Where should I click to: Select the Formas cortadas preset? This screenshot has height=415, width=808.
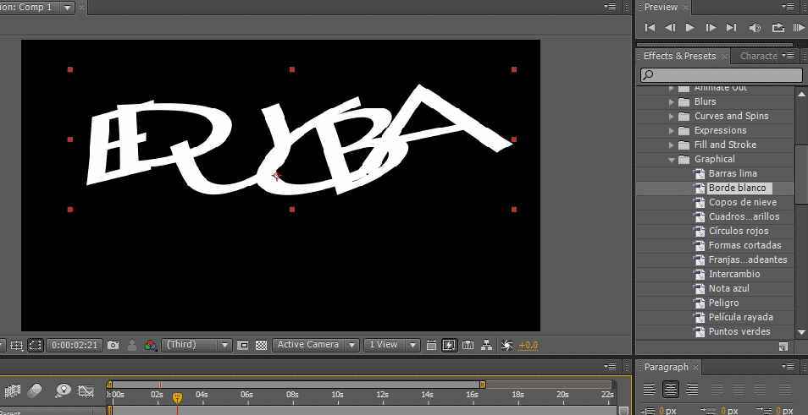point(744,245)
